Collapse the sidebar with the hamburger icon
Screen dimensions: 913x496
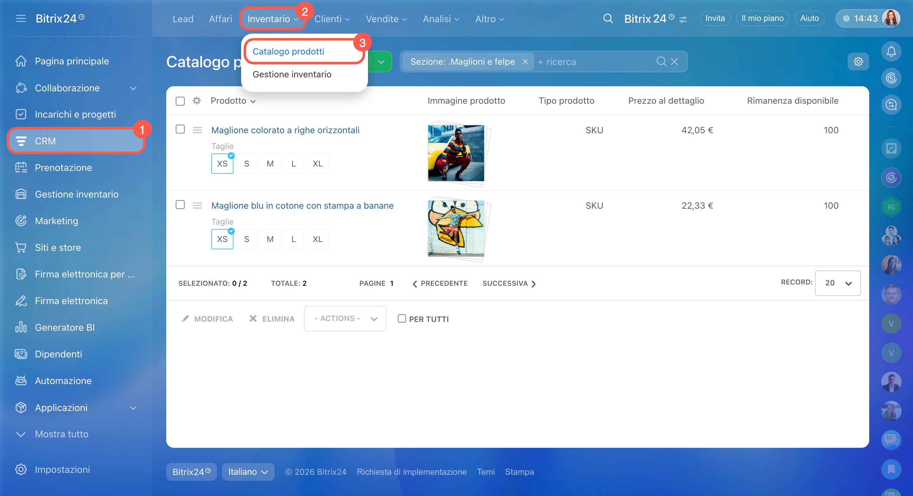tap(21, 18)
